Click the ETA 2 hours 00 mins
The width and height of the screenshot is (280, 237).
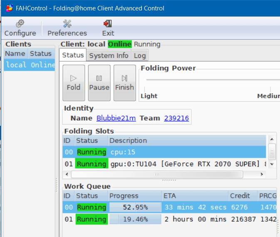click(x=196, y=219)
